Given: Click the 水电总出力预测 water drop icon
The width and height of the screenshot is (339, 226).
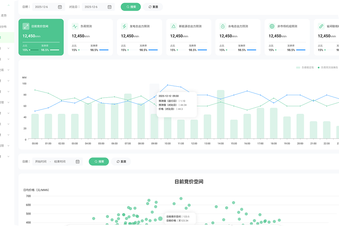Looking at the screenshot, I should click(x=223, y=26).
